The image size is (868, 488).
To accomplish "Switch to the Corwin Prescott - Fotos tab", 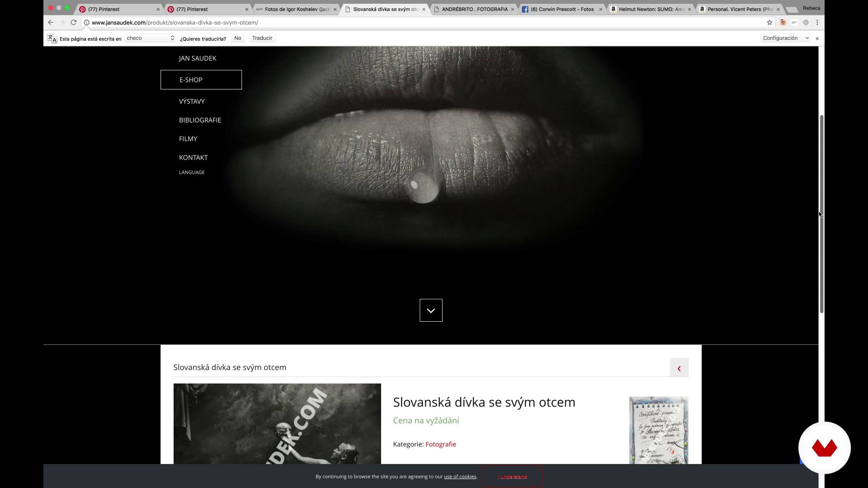I will 562,9.
